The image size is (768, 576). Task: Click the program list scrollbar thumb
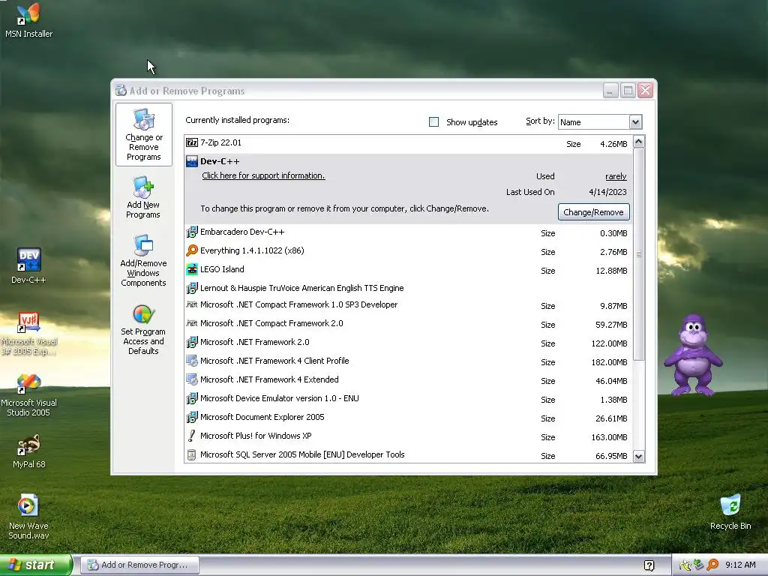639,254
